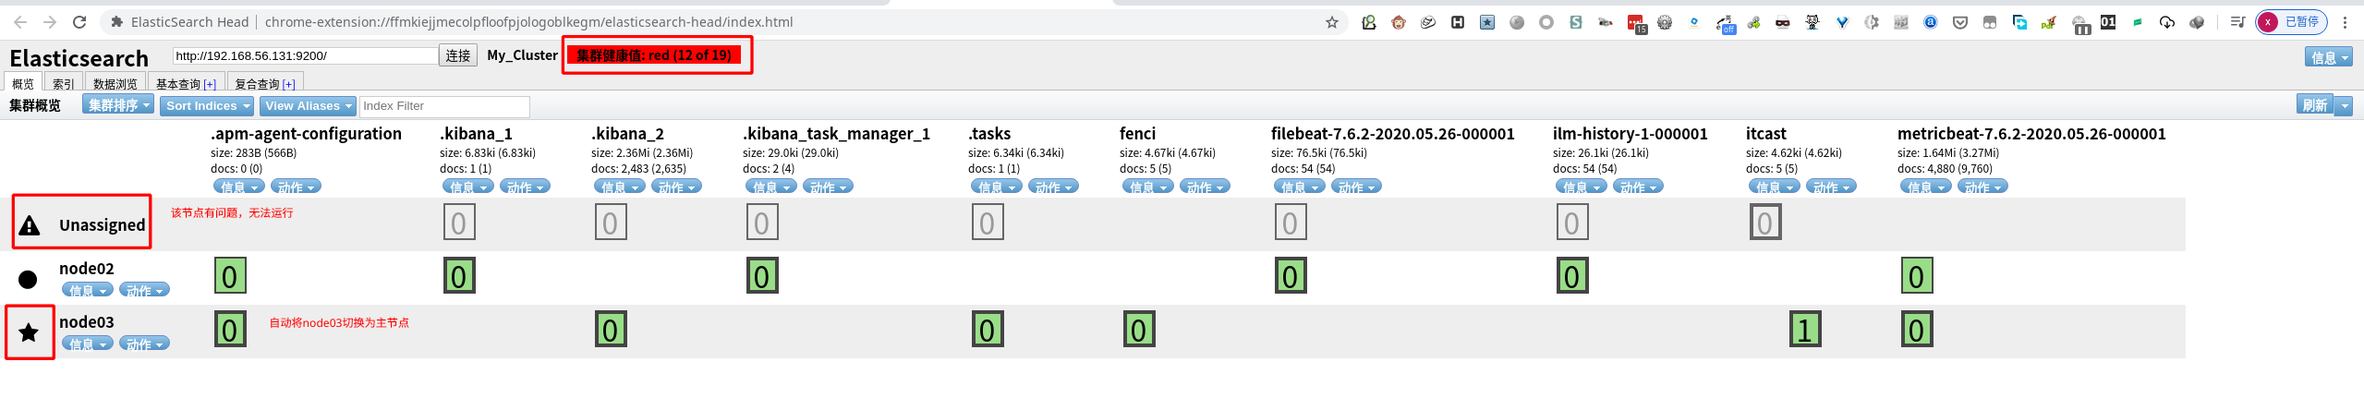Image resolution: width=2364 pixels, height=398 pixels.
Task: Click the Elasticsearch URL input field
Action: pyautogui.click(x=305, y=55)
